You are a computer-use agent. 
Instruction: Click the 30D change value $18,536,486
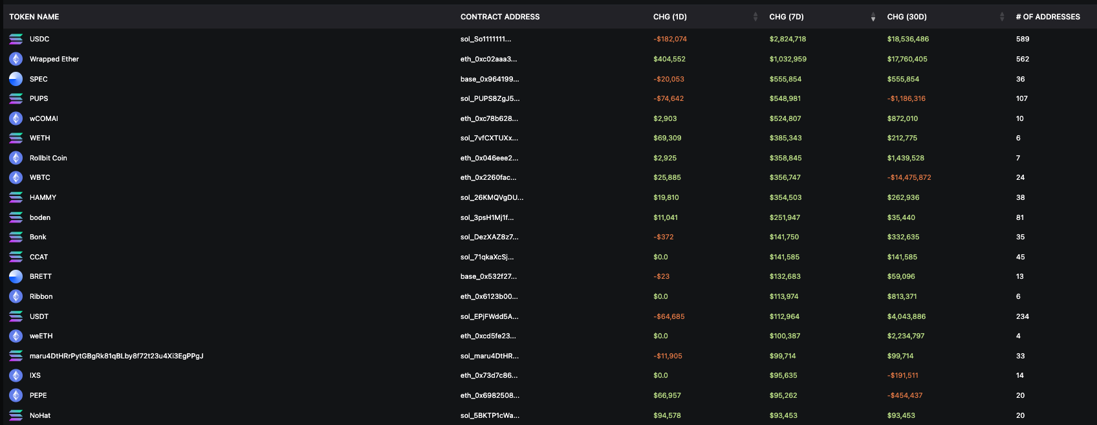click(907, 39)
